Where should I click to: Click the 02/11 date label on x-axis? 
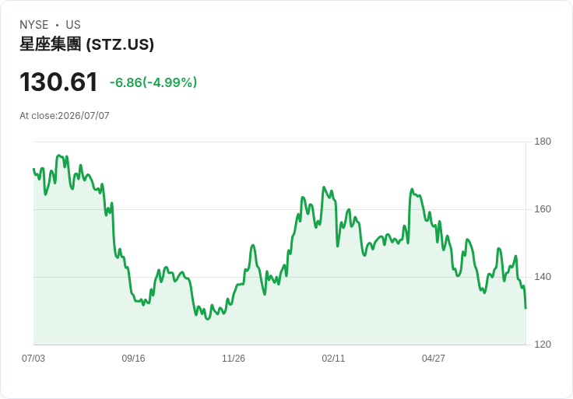(333, 359)
